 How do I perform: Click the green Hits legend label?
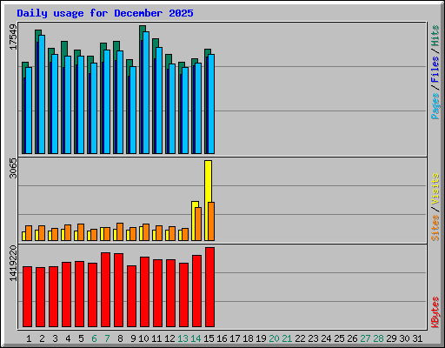[x=435, y=36]
